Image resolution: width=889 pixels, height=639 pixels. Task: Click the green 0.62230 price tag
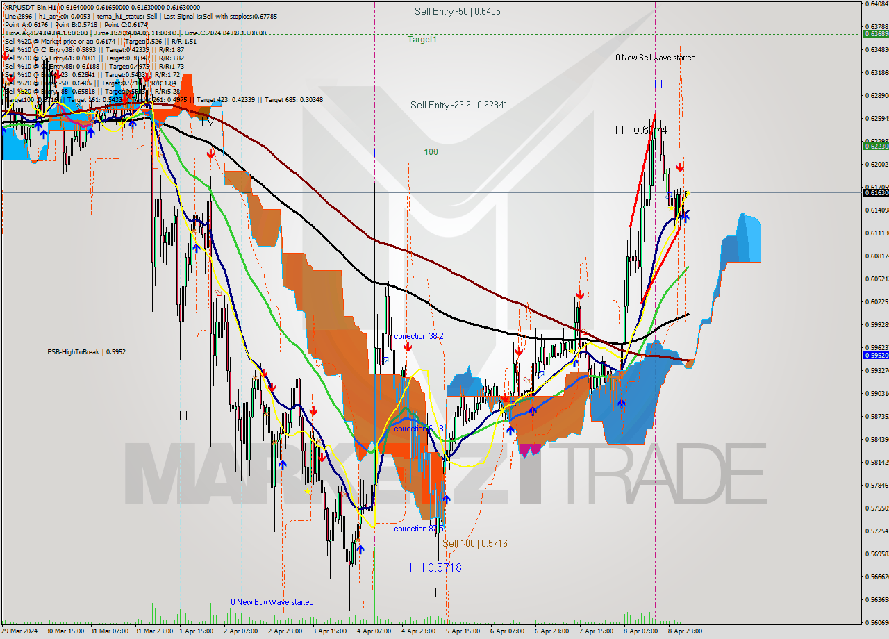point(875,146)
